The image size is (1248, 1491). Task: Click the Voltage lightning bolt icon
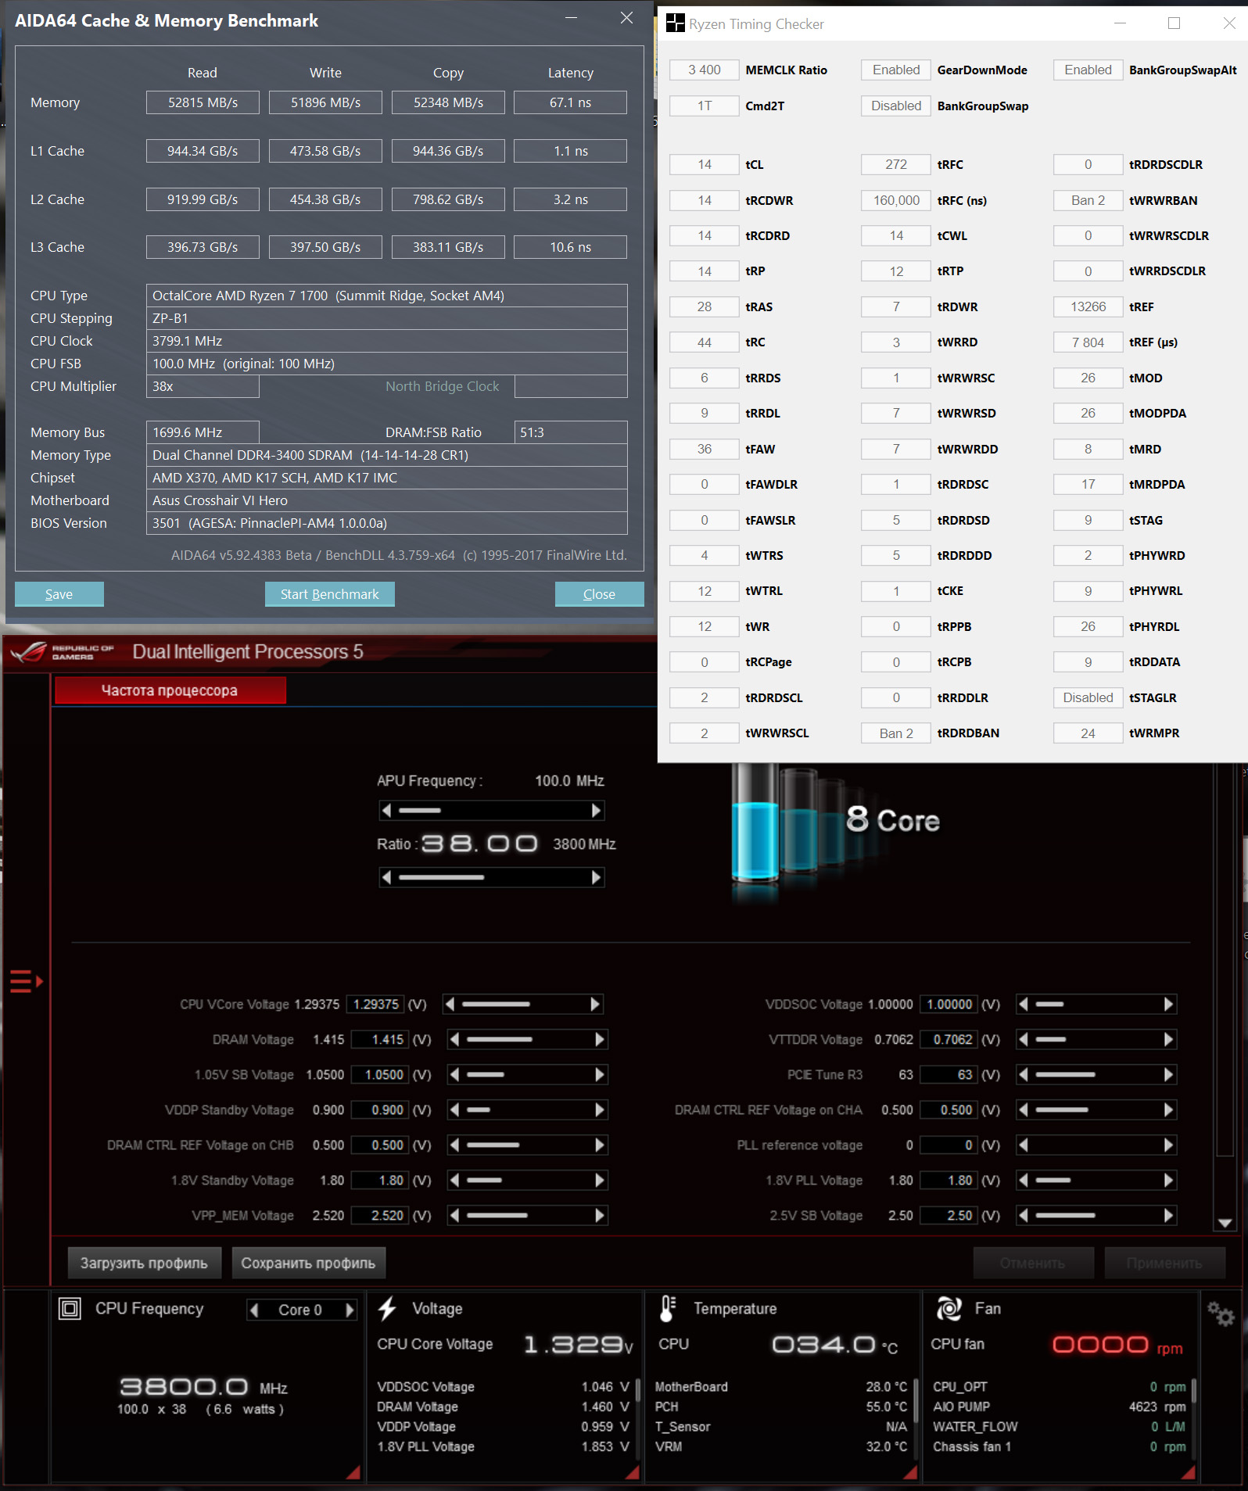pos(387,1308)
